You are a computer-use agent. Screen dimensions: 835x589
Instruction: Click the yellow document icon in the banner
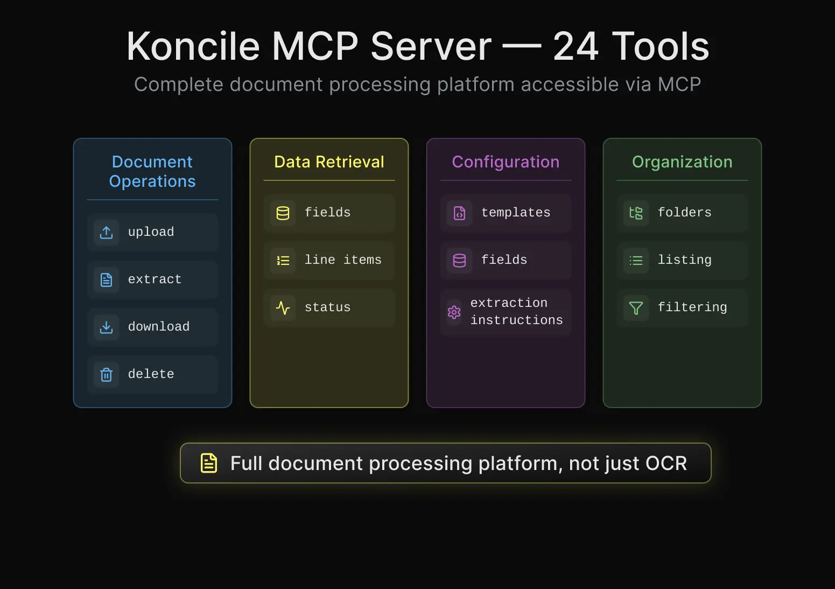coord(209,463)
